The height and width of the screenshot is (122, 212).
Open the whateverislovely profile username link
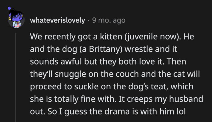click(58, 20)
